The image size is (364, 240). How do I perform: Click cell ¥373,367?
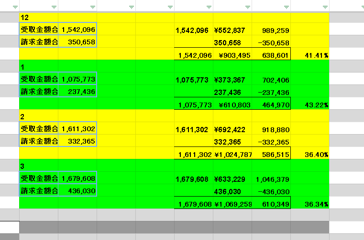(x=232, y=80)
